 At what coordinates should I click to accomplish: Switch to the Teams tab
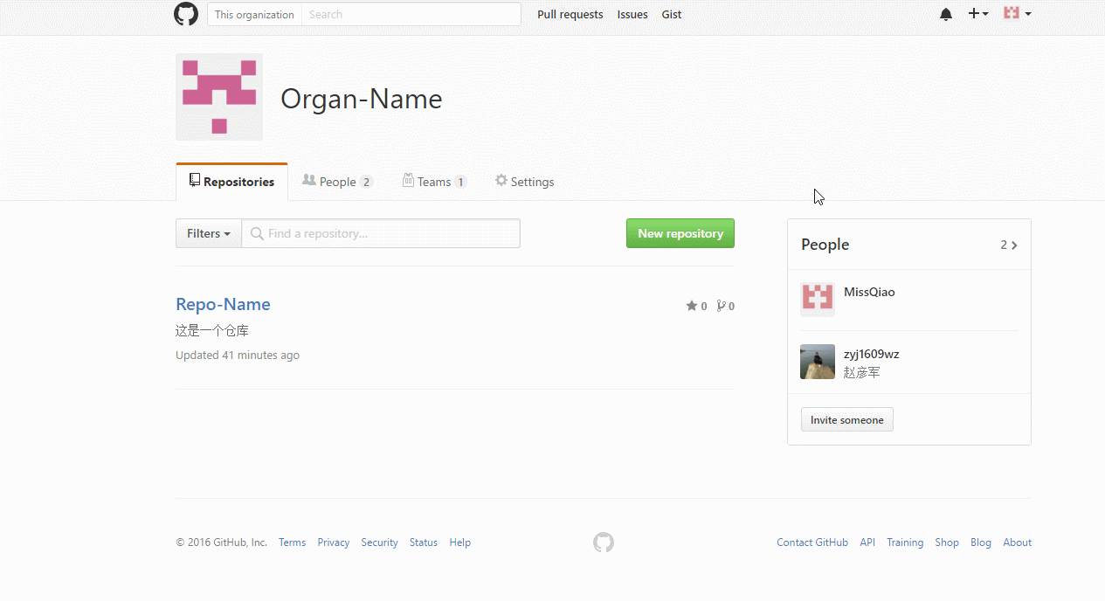tap(434, 182)
